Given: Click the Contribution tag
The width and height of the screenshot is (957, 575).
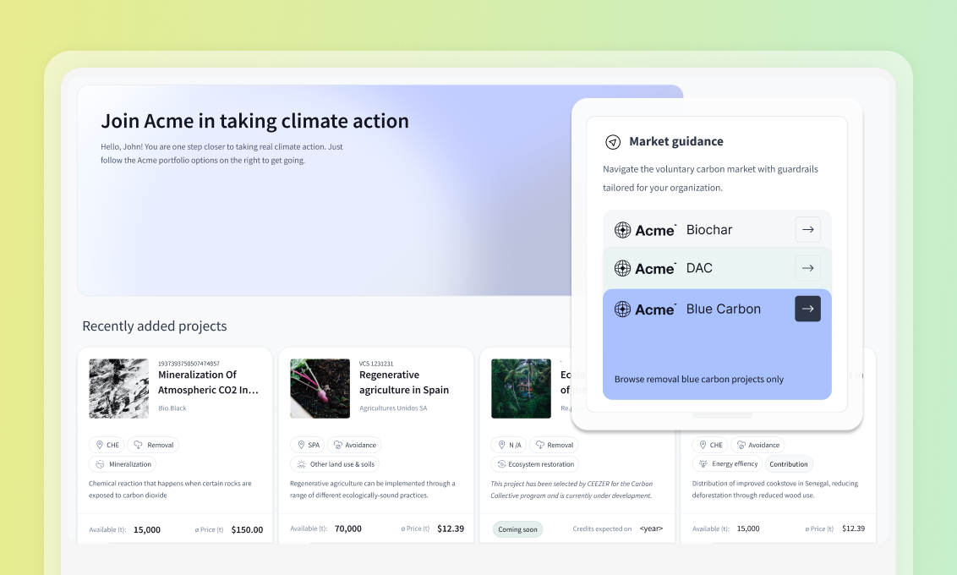Looking at the screenshot, I should (x=789, y=464).
